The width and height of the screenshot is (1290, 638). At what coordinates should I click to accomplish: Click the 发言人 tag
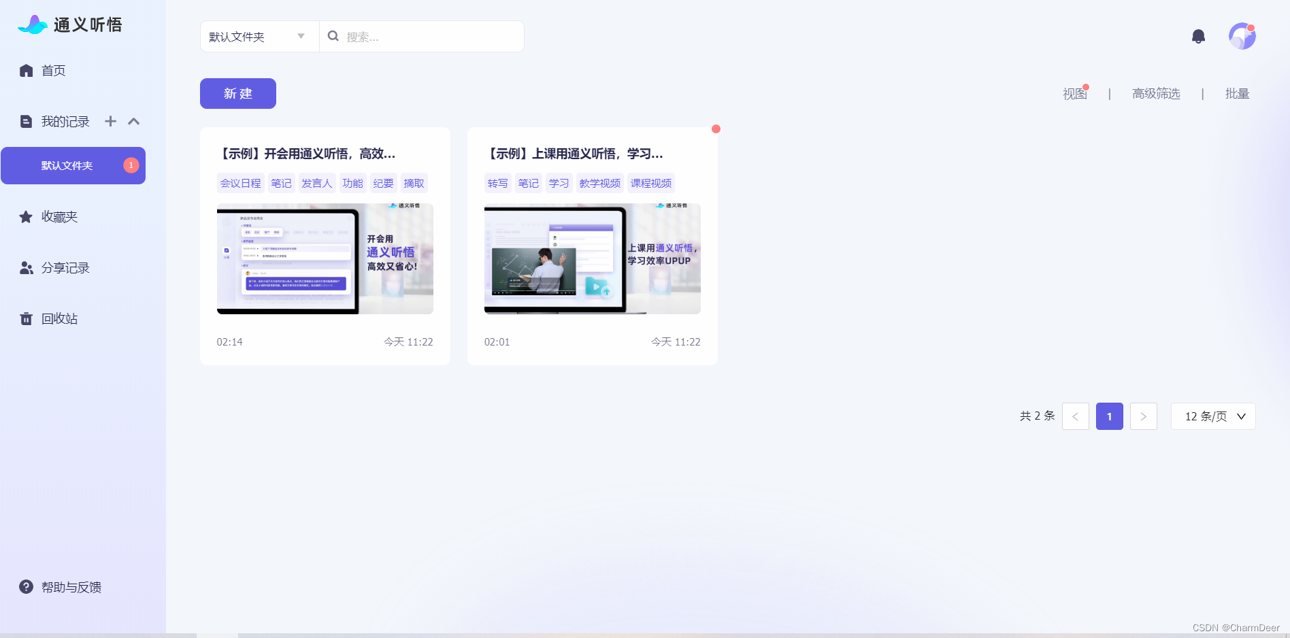coord(317,183)
